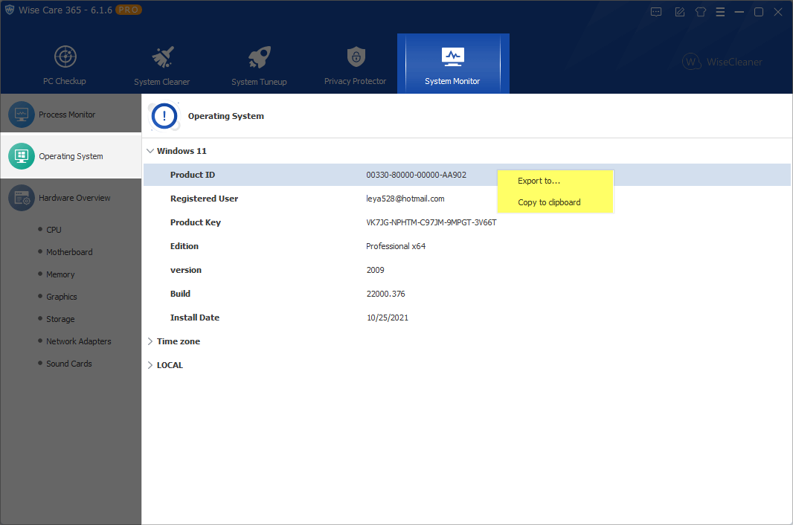This screenshot has height=525, width=793.
Task: Select the email leya528@hotmail.com
Action: pos(405,199)
